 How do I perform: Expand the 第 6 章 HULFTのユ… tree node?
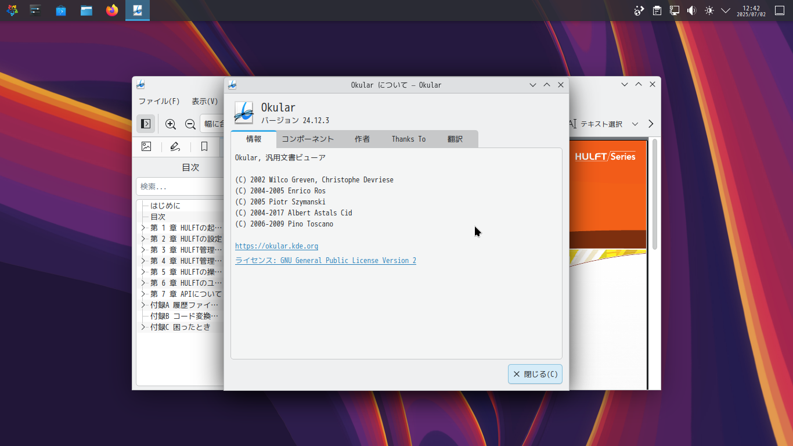[x=143, y=283]
